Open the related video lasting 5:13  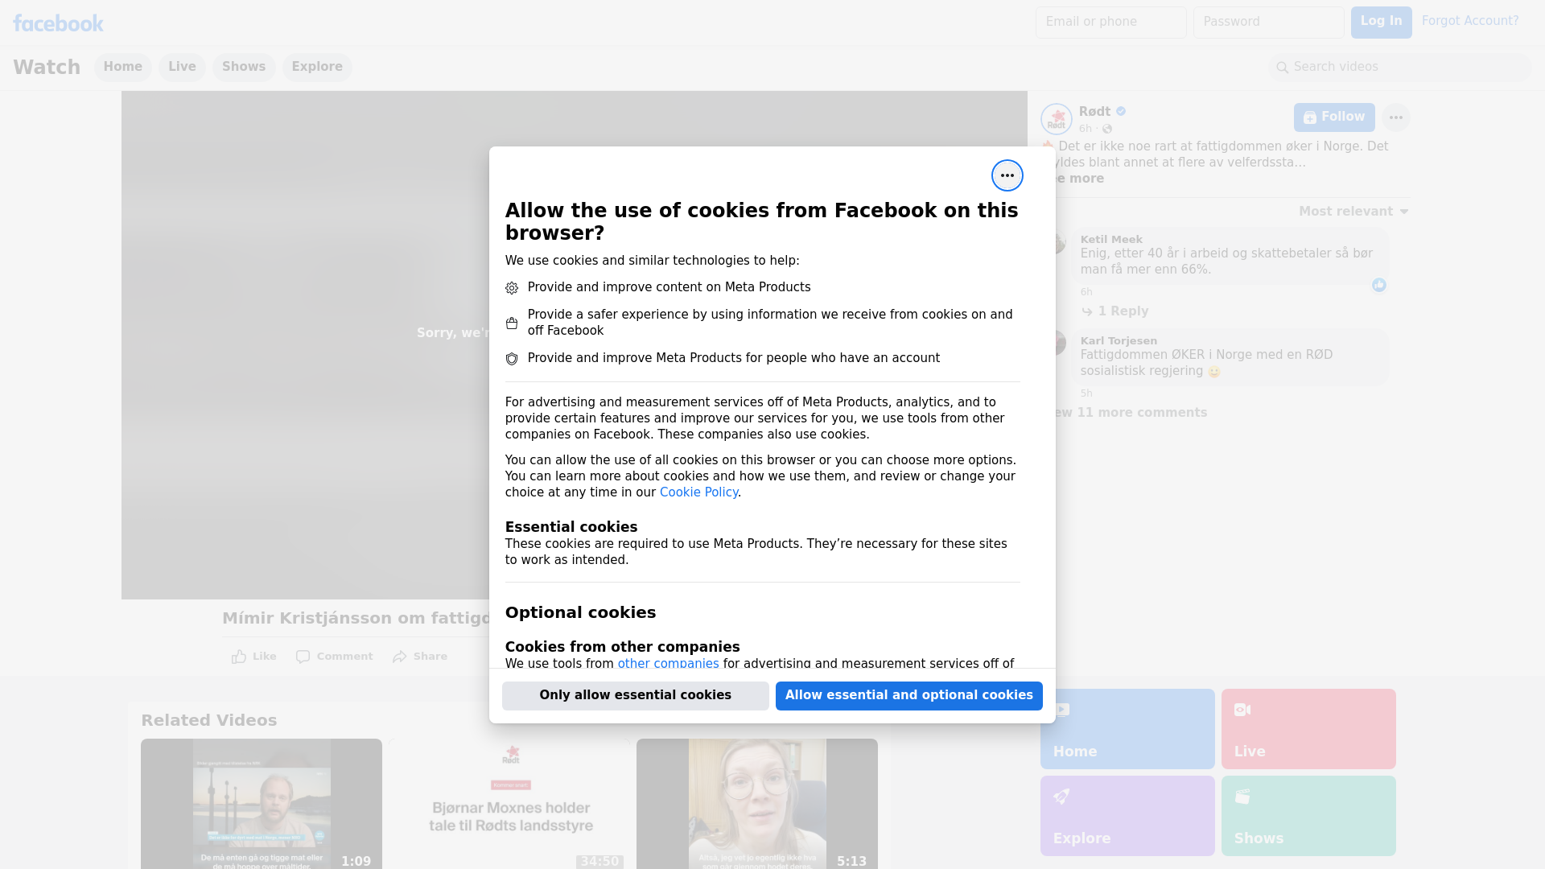(757, 804)
